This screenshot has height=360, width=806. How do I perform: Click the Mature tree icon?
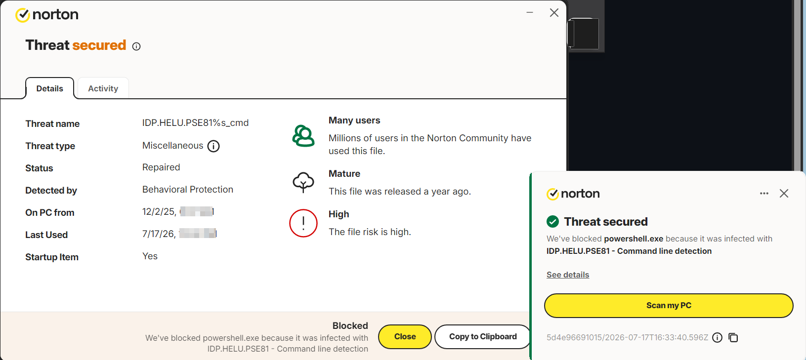click(x=303, y=182)
